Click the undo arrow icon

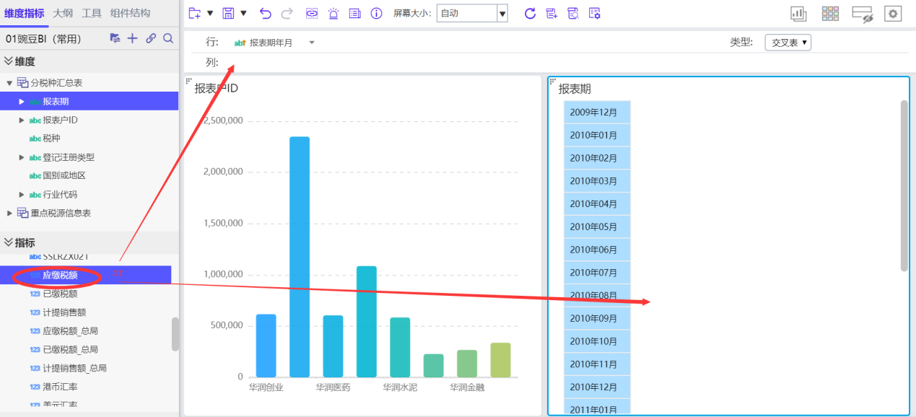click(x=266, y=13)
